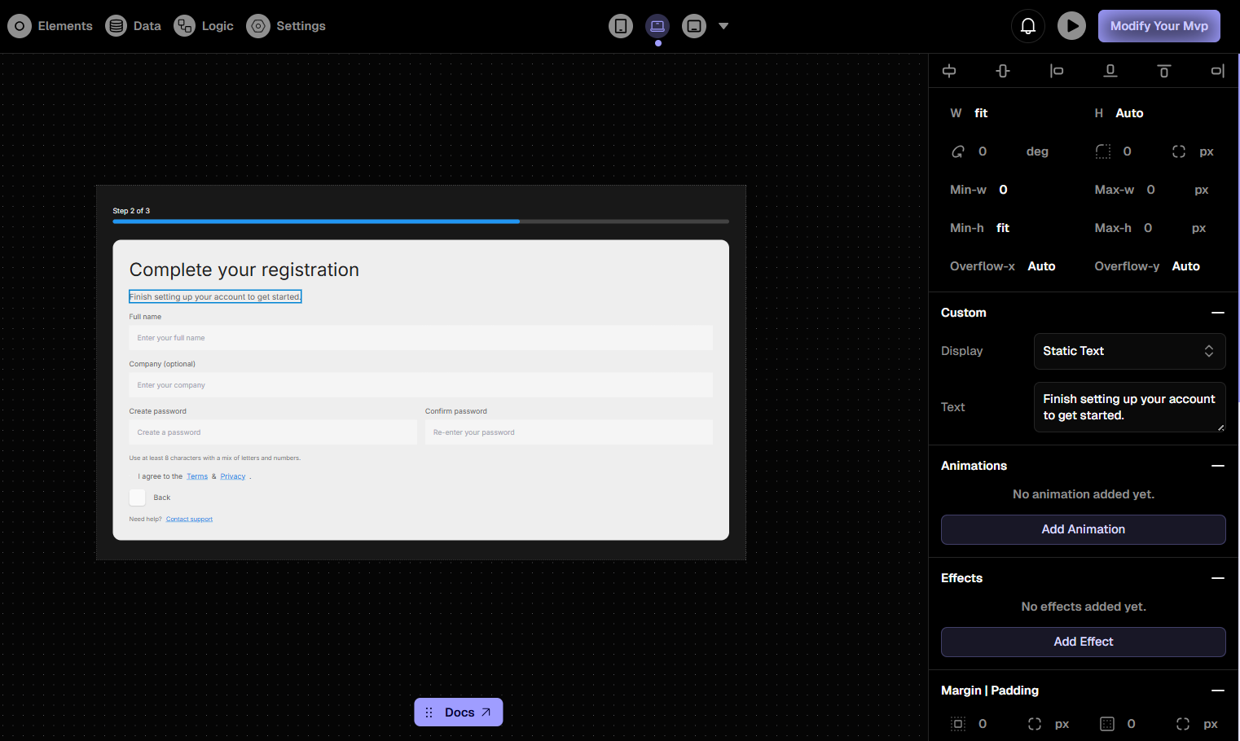Image resolution: width=1240 pixels, height=741 pixels.
Task: Click the Docs drag handle icon
Action: click(x=429, y=712)
